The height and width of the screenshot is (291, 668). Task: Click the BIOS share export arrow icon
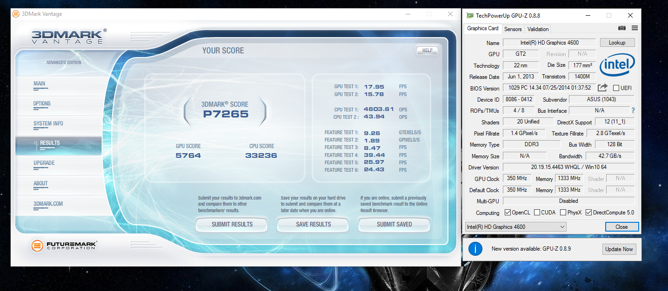coord(602,87)
